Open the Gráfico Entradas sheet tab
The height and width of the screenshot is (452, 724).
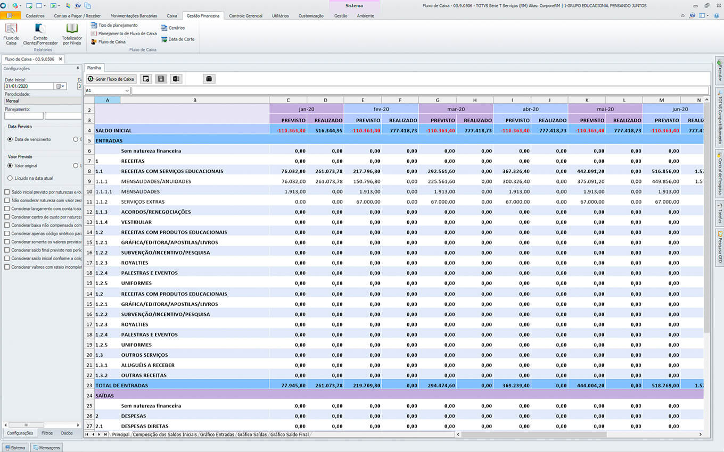coord(217,434)
